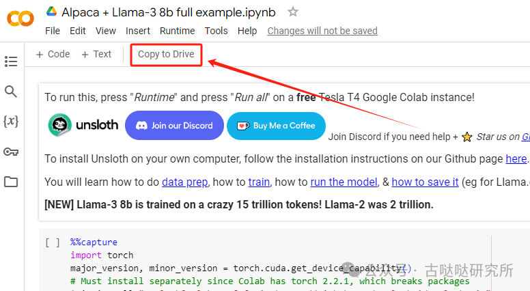Follow the 'how to save it' link
This screenshot has width=530, height=291.
(425, 182)
